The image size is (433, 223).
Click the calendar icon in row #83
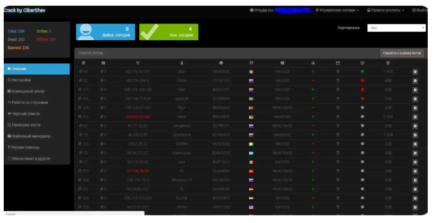(337, 126)
